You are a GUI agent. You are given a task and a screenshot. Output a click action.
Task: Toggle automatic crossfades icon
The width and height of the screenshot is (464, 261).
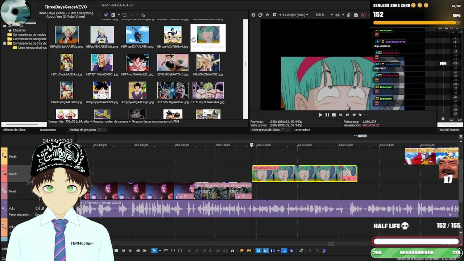266,250
